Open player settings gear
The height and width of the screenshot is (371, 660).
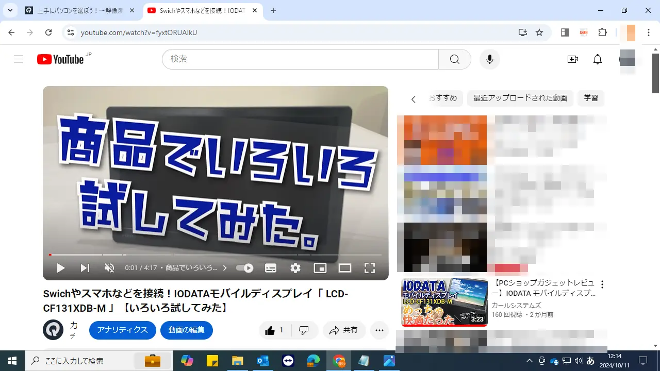pyautogui.click(x=295, y=268)
